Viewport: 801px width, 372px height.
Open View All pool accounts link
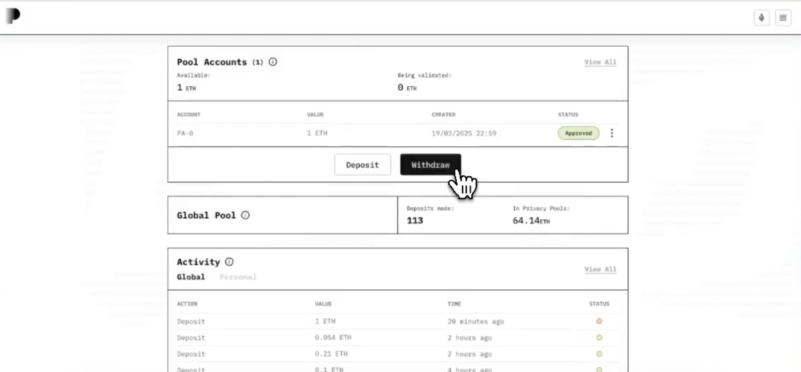point(600,62)
